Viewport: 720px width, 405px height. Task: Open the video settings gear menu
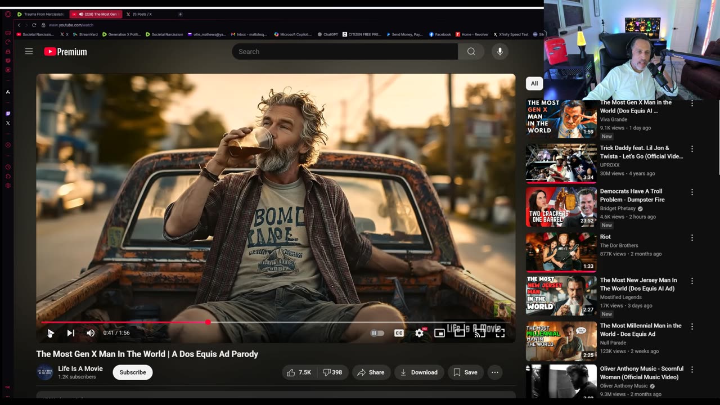tap(419, 333)
